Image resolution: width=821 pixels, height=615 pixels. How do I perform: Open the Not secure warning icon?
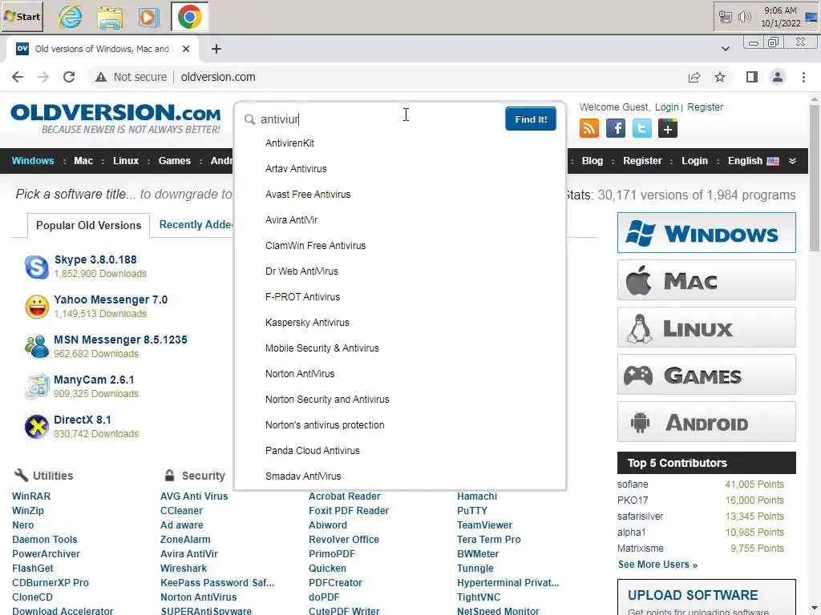tap(100, 78)
